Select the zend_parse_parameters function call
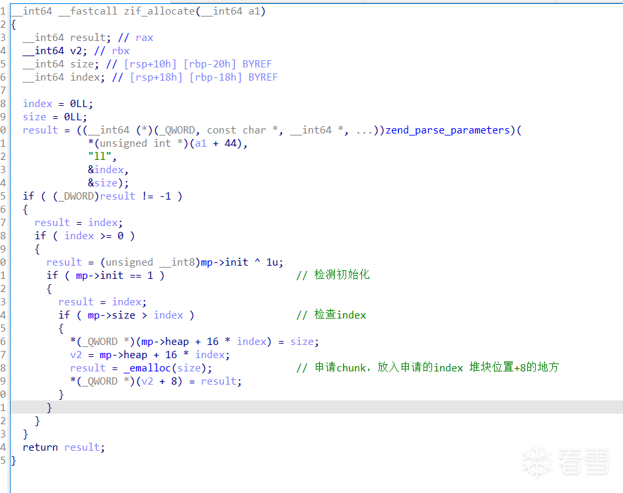 [447, 130]
